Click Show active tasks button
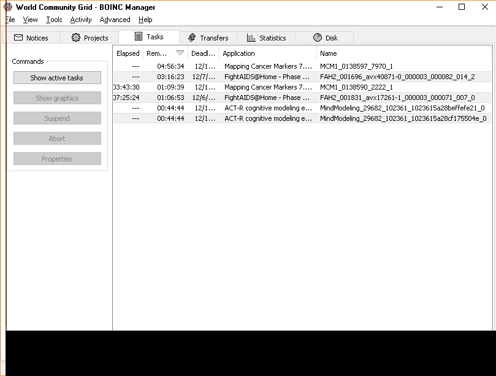This screenshot has height=376, width=496. click(x=57, y=78)
